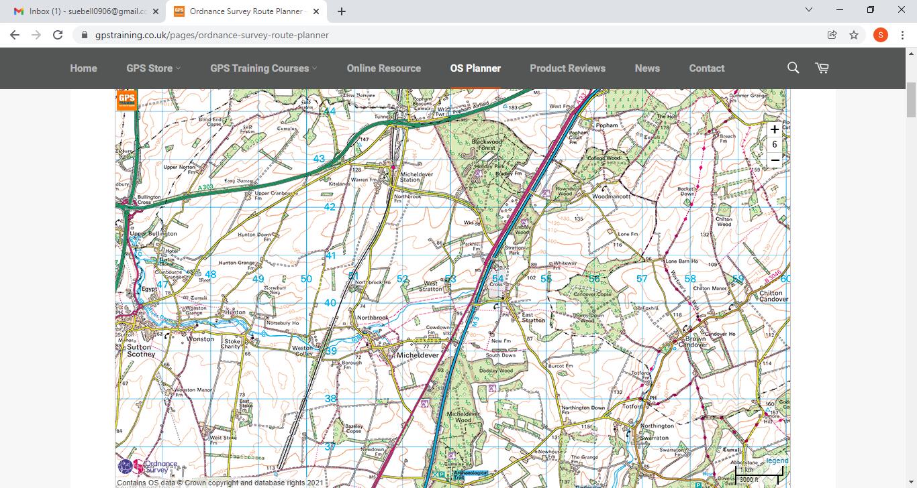Click the Micheldever Wood label on map
Screen dimensions: 917x488
pos(463,417)
